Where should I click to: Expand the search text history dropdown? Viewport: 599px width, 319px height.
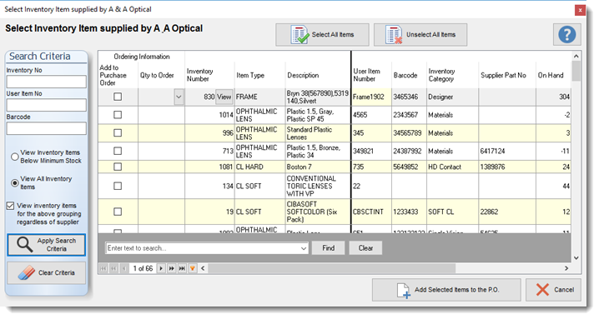pyautogui.click(x=304, y=248)
